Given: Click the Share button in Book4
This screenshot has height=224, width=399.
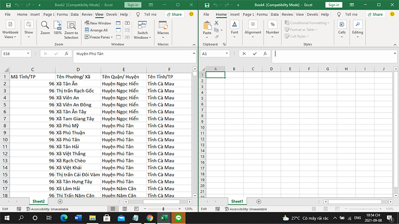Looking at the screenshot, I should (375, 14).
